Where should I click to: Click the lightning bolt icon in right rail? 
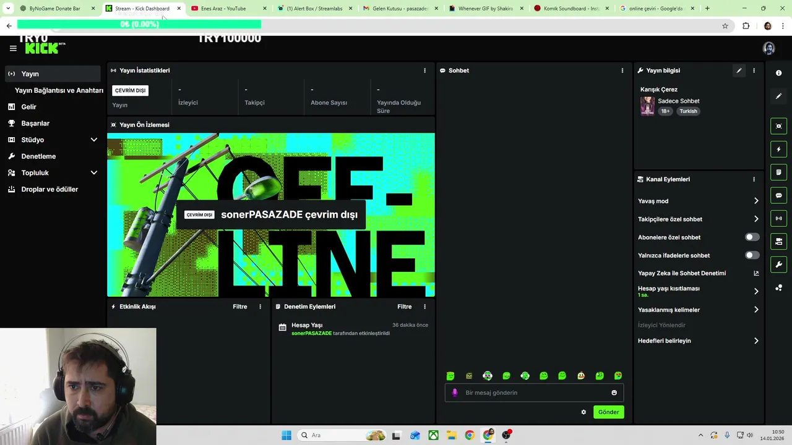pyautogui.click(x=778, y=149)
